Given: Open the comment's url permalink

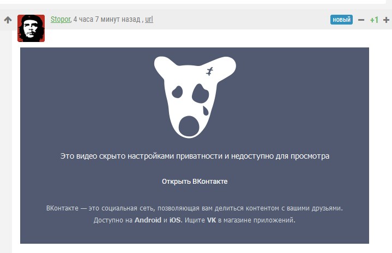Looking at the screenshot, I should tap(149, 19).
